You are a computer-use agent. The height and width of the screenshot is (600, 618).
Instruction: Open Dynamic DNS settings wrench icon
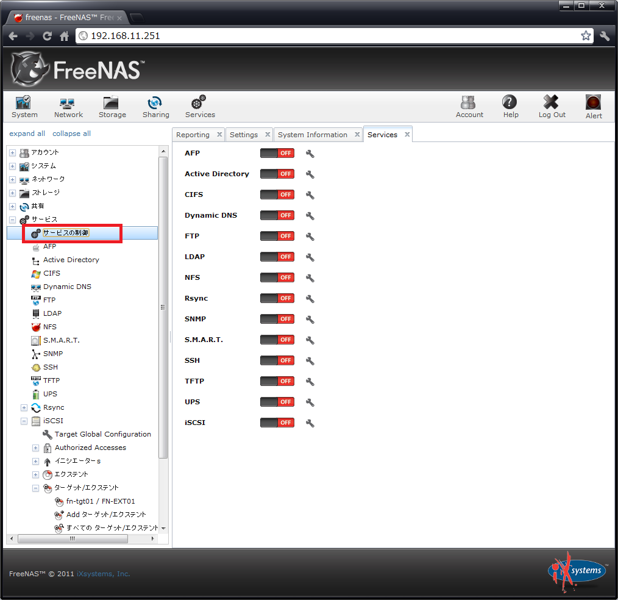pos(310,216)
